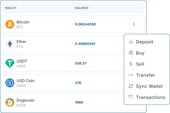Choose Deposit from the wallet menu
This screenshot has width=170, height=113.
(144, 42)
